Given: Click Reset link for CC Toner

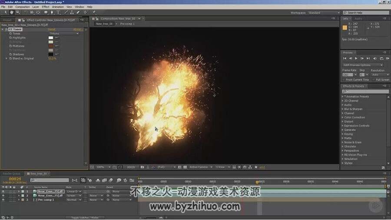Looking at the screenshot, I should click(x=52, y=30).
